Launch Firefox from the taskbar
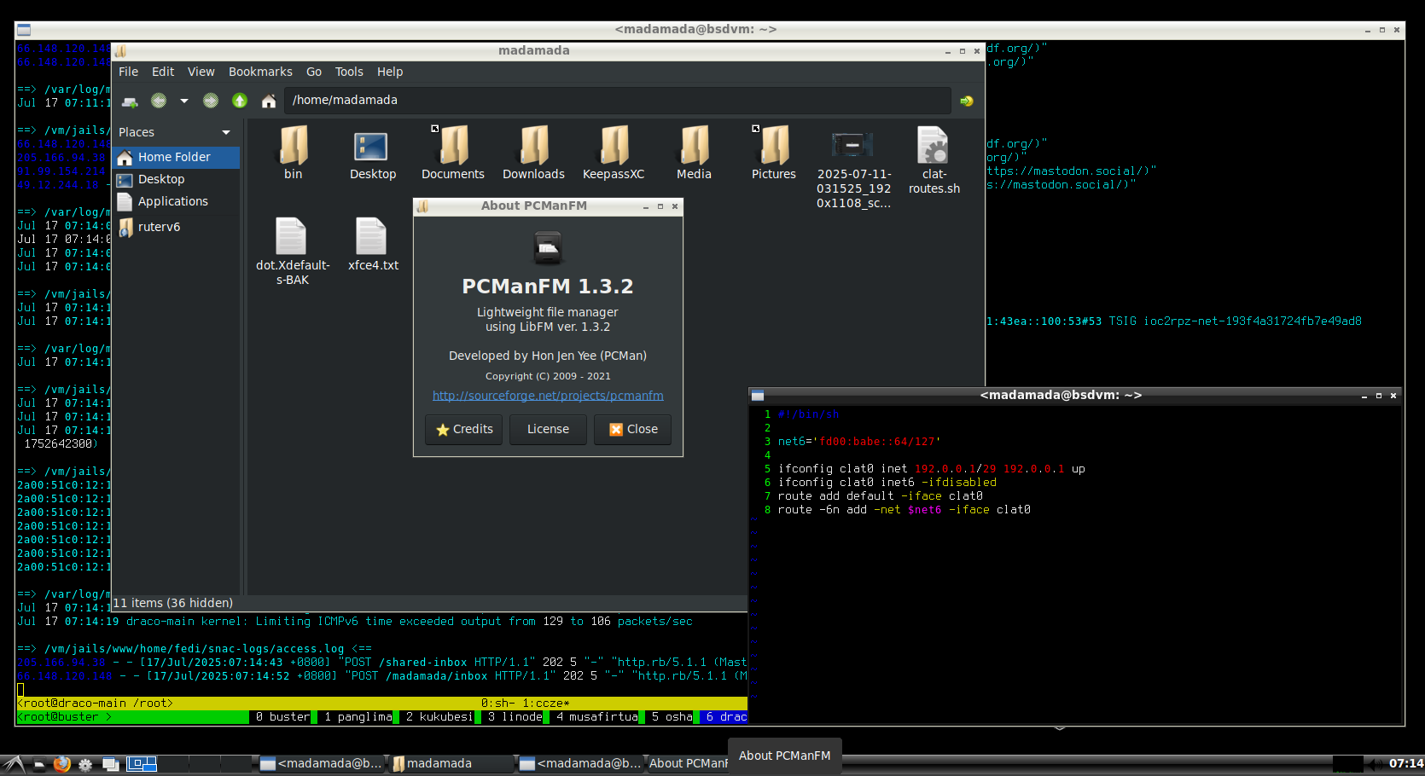Image resolution: width=1425 pixels, height=776 pixels. 61,764
